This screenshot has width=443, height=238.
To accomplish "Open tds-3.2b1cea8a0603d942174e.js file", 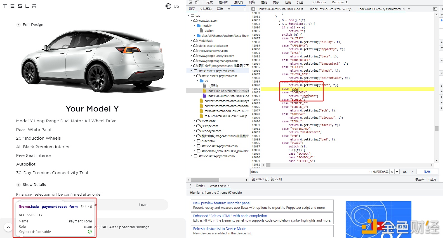I will pos(218,116).
